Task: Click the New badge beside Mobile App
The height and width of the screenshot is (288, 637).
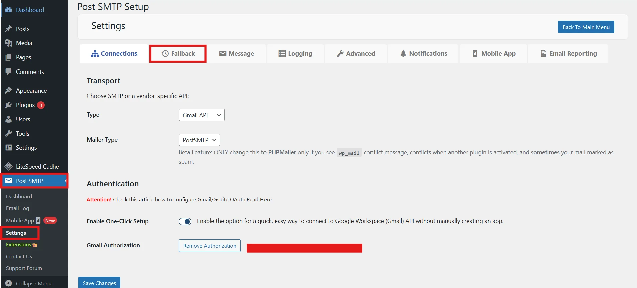Action: 50,221
